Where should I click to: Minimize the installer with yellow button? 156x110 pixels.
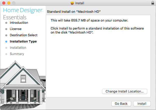(x=9, y=3)
